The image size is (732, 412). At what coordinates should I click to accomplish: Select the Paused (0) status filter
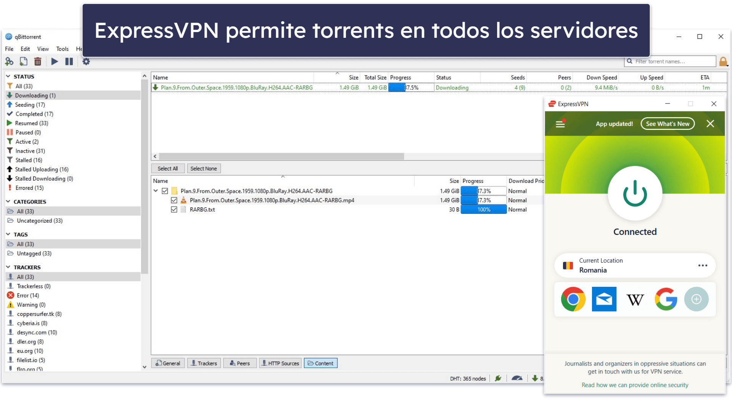click(x=73, y=132)
